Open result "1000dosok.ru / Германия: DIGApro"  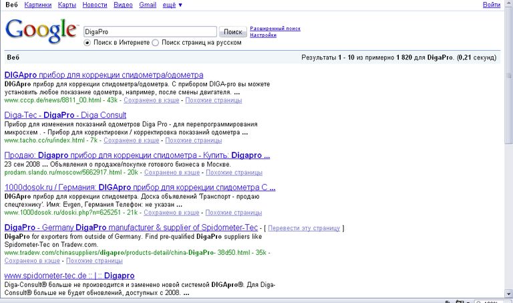140,187
